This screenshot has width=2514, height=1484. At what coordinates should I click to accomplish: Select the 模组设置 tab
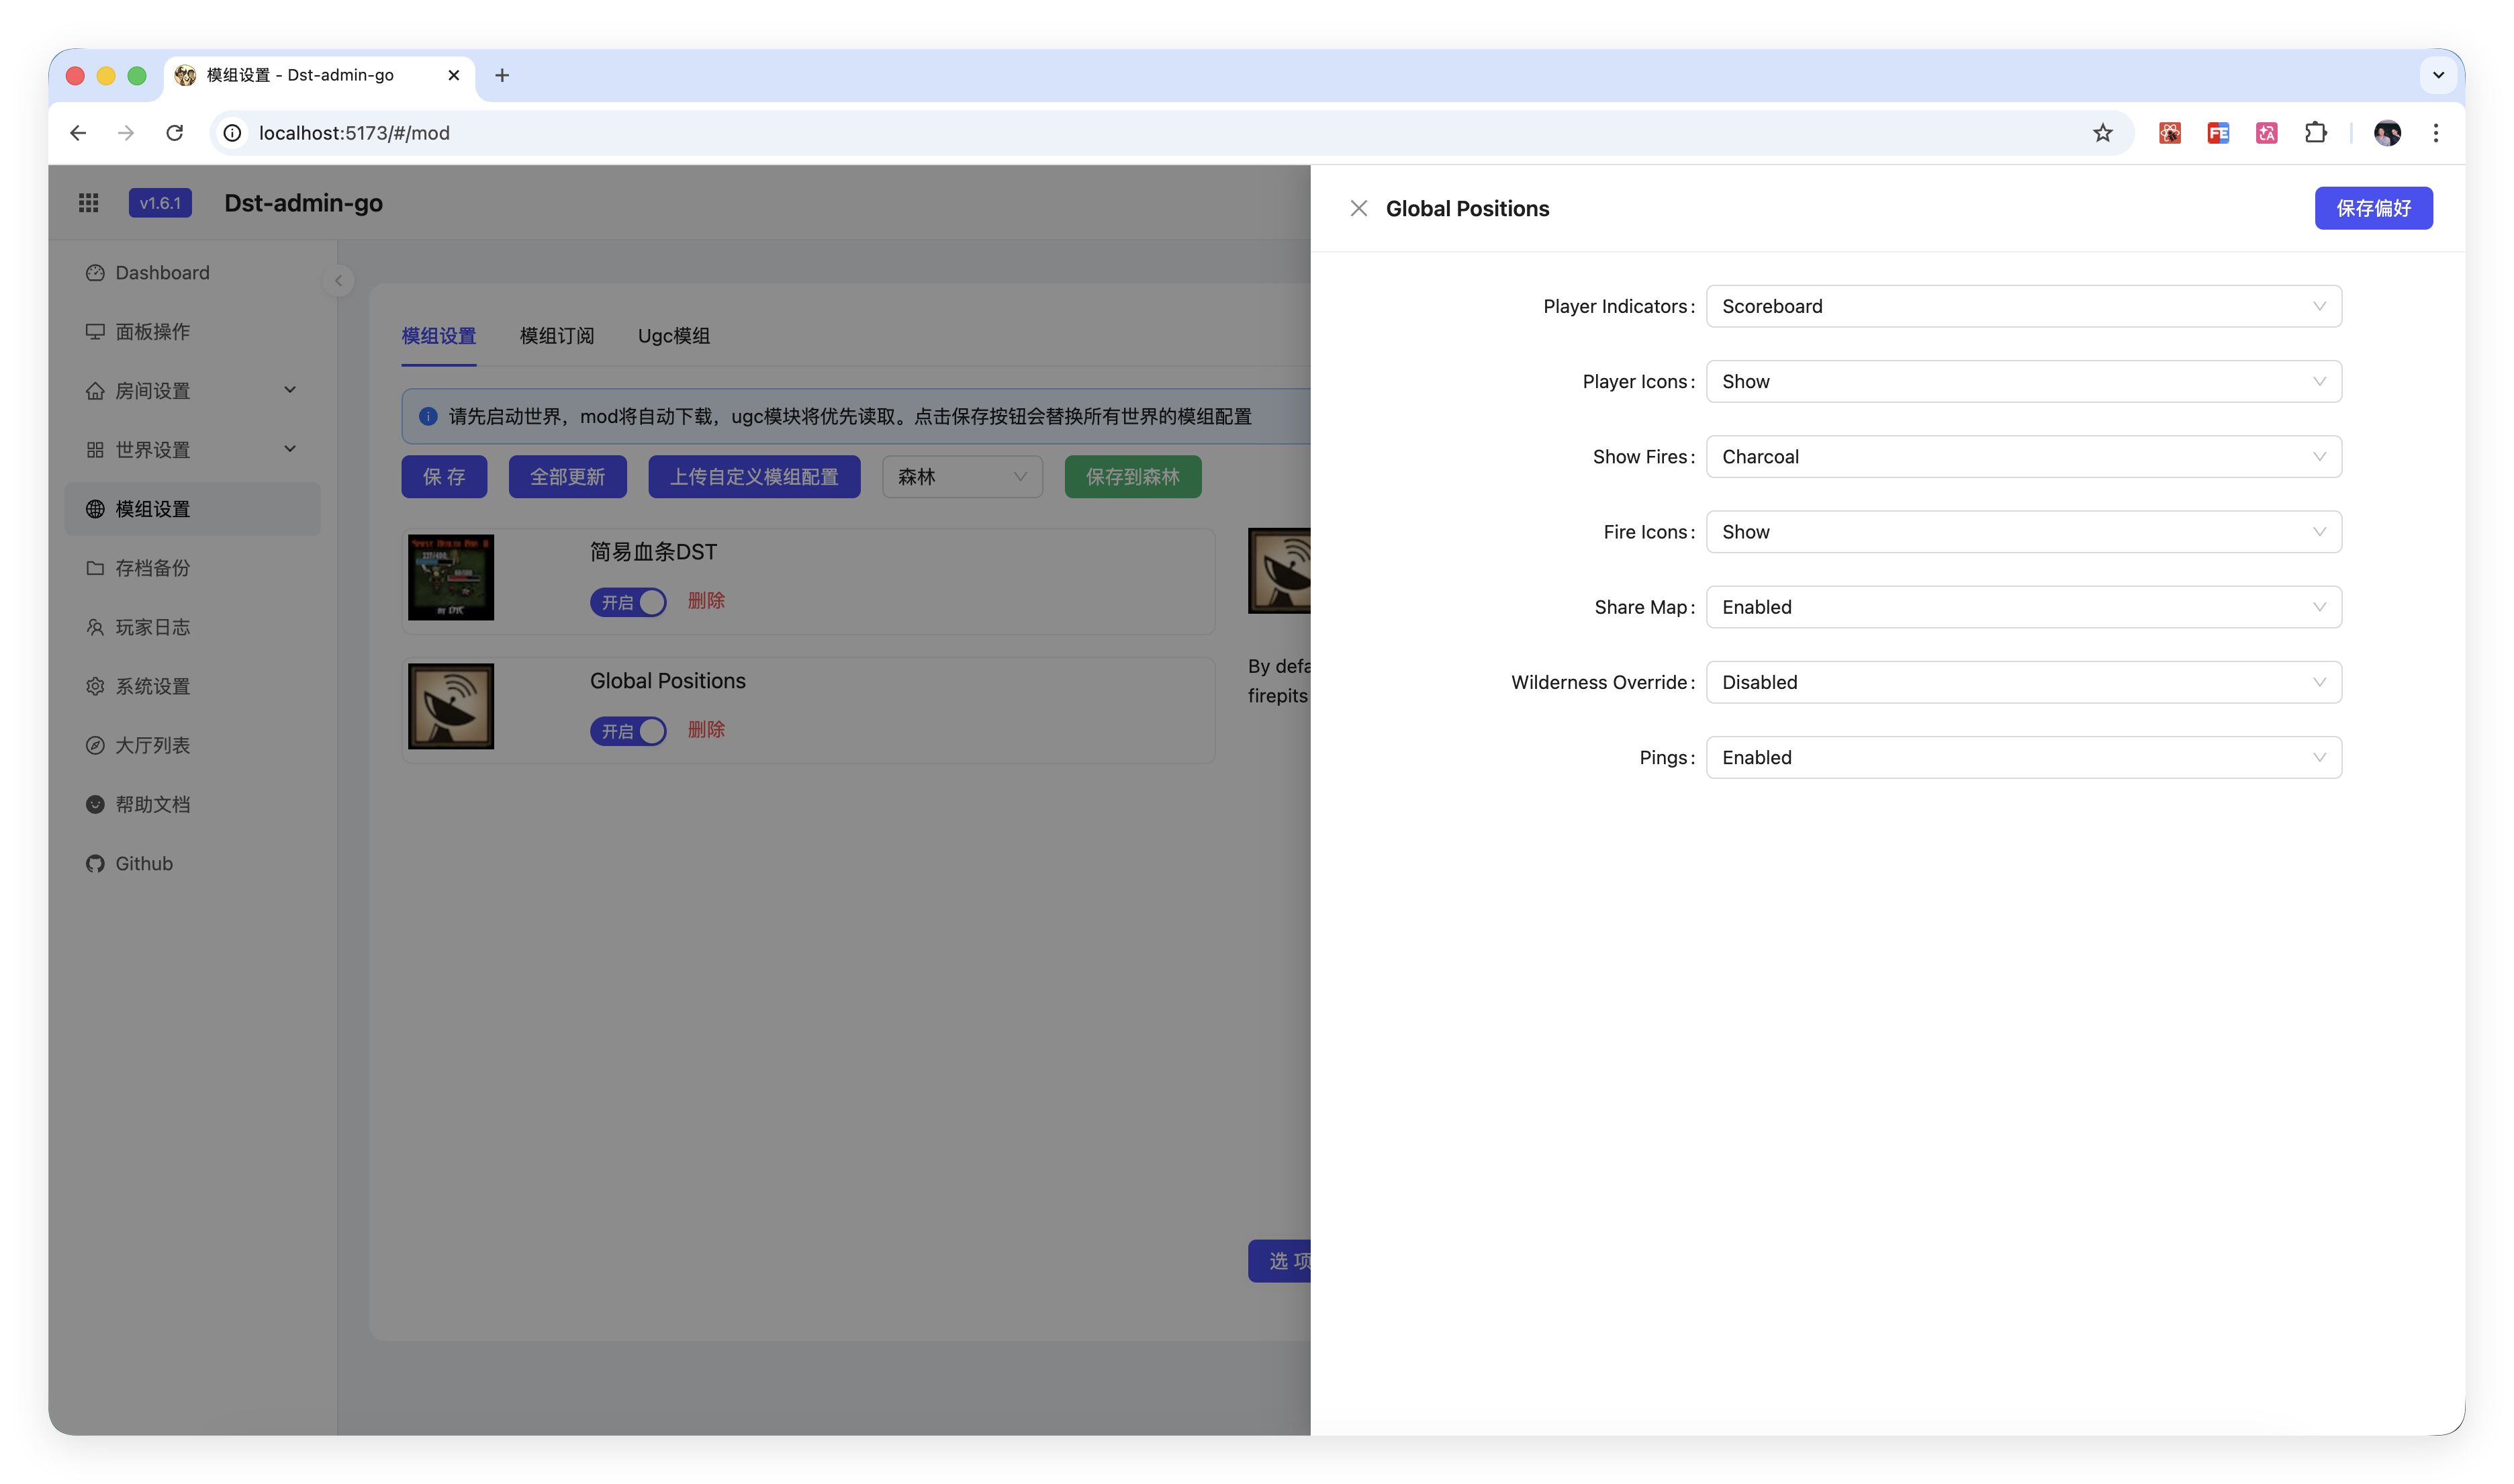pyautogui.click(x=439, y=336)
